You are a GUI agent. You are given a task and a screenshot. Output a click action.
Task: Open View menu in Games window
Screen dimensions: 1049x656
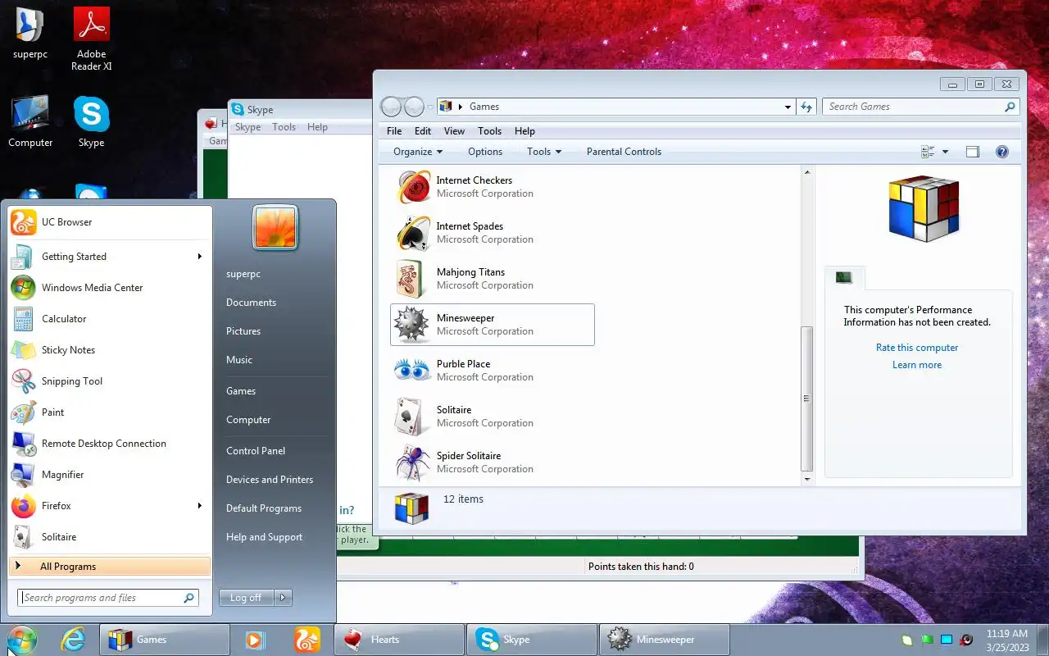pos(454,131)
